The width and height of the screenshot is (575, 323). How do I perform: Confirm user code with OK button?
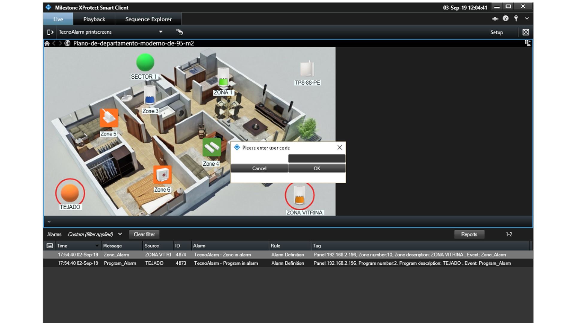tap(317, 168)
